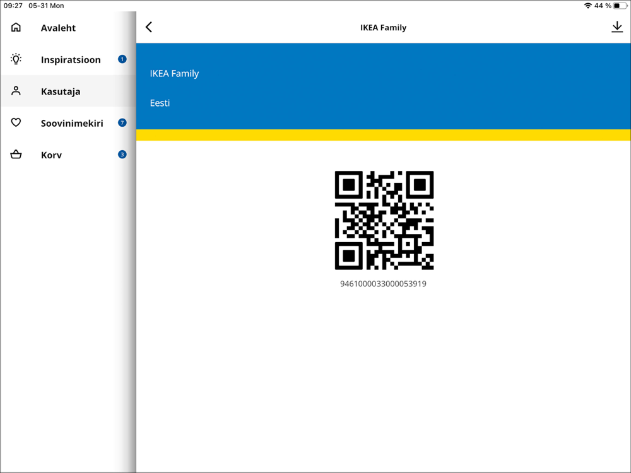
Task: Open the Korv basket icon
Action: pyautogui.click(x=16, y=155)
